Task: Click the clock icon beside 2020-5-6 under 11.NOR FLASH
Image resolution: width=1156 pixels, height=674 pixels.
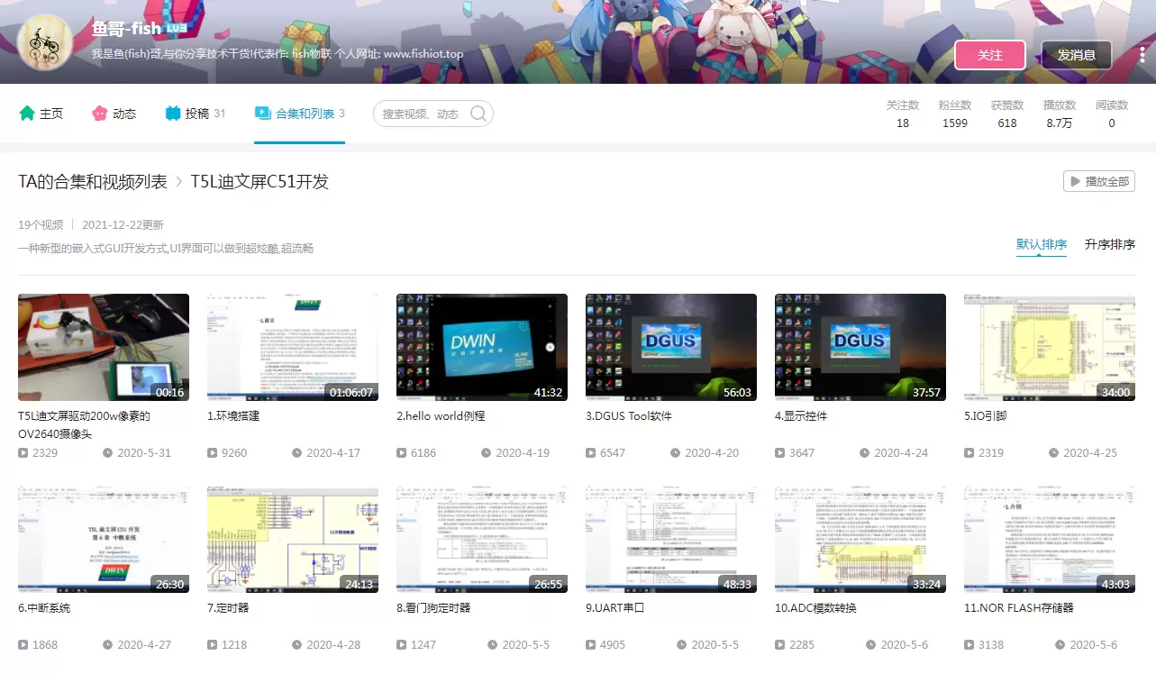Action: (1060, 645)
